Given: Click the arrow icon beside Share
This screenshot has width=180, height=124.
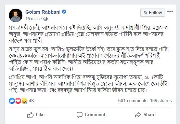Looking at the screenshot, I should 138,115.
